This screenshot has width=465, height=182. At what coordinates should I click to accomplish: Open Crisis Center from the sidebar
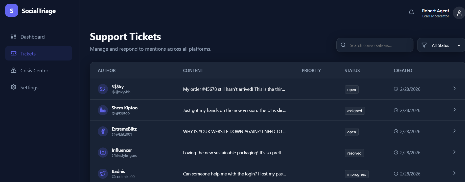point(34,71)
